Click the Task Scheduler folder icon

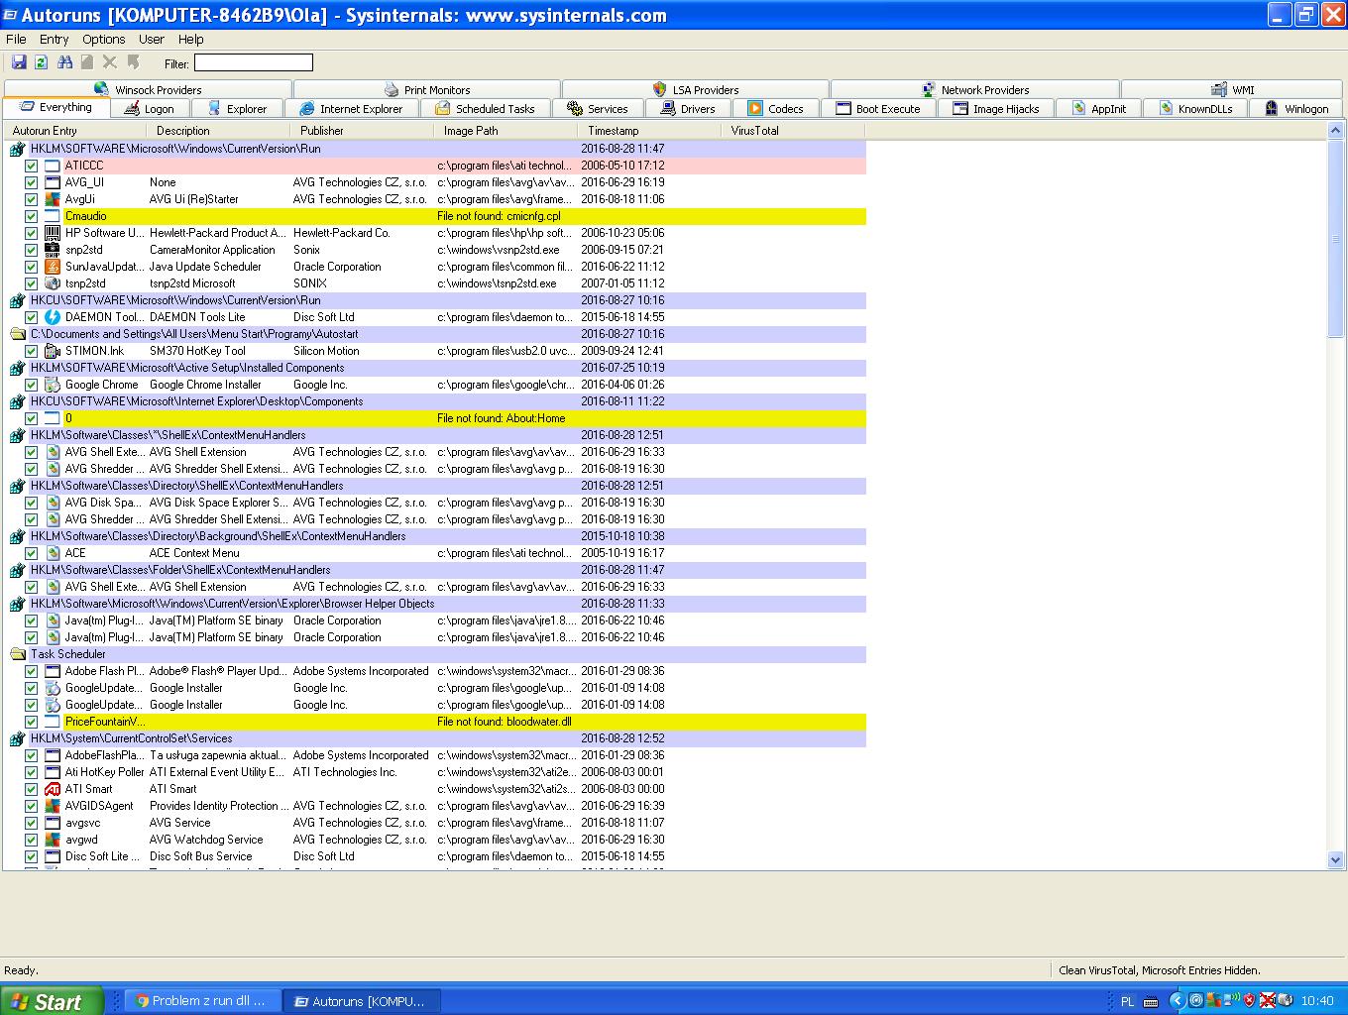pyautogui.click(x=17, y=654)
